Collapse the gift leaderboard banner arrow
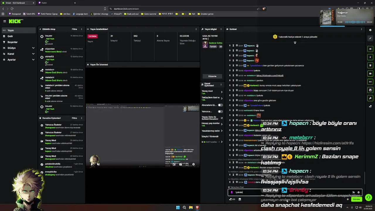375x211 pixels. coord(295,43)
